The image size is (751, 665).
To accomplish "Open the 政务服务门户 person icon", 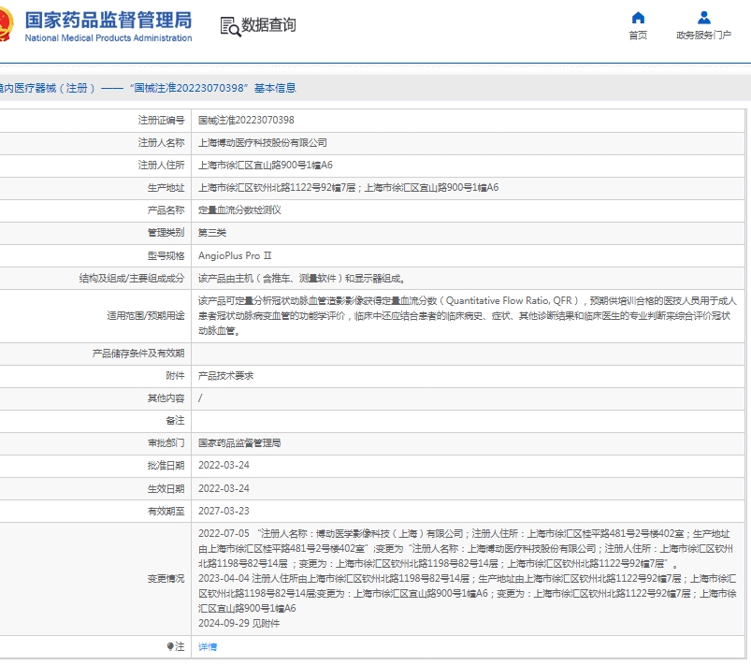I will [703, 18].
